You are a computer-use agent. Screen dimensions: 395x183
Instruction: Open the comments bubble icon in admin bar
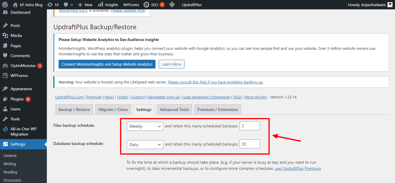pos(66,5)
